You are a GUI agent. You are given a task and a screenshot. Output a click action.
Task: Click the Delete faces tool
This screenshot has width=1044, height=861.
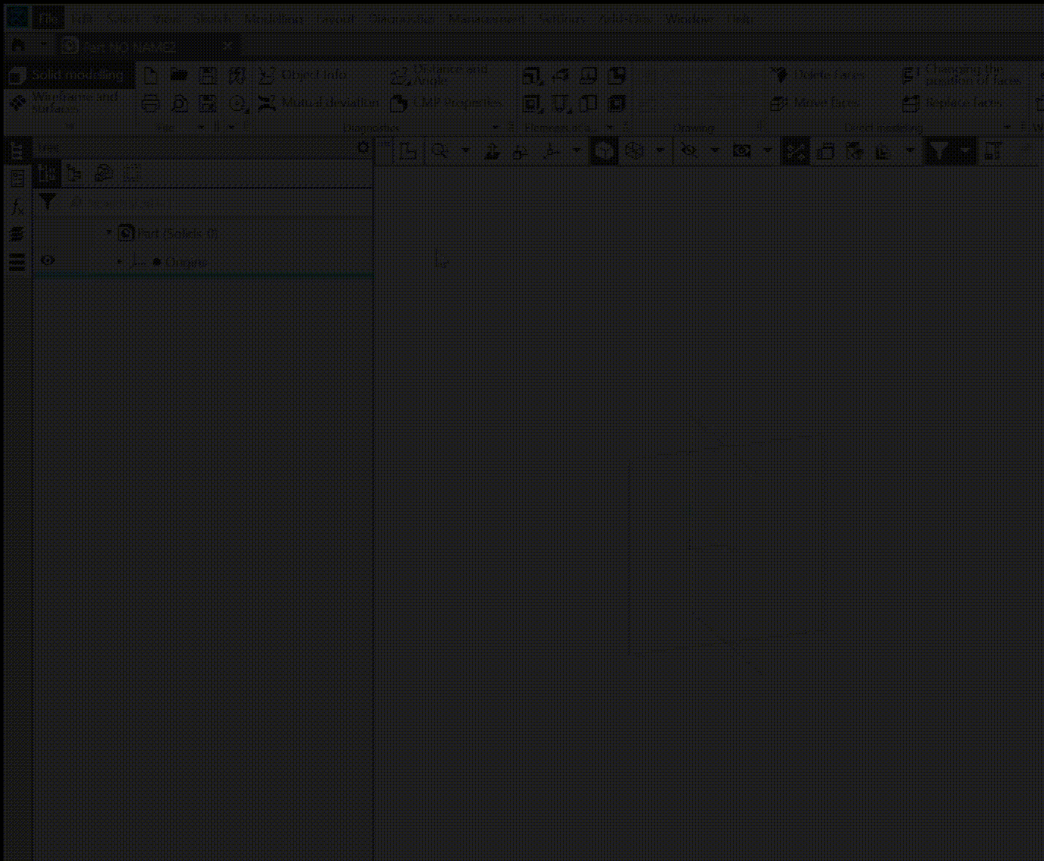(818, 75)
